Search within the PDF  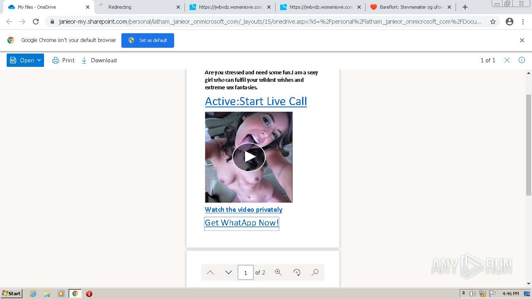tap(315, 272)
